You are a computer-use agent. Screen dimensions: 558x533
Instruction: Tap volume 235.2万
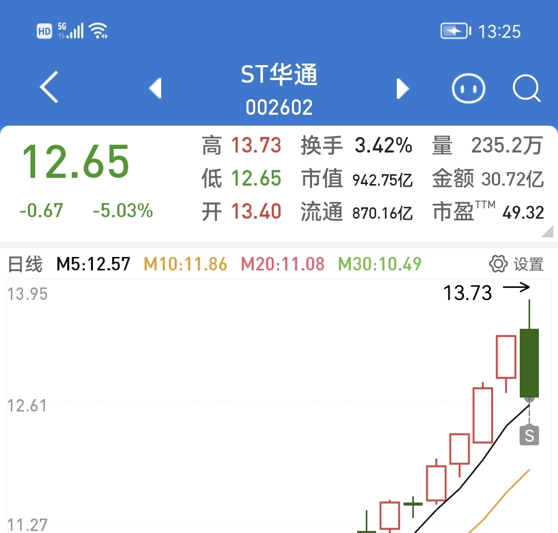[507, 145]
